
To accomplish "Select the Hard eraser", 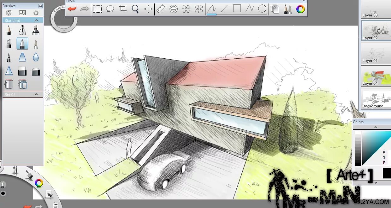I will click(x=22, y=71).
